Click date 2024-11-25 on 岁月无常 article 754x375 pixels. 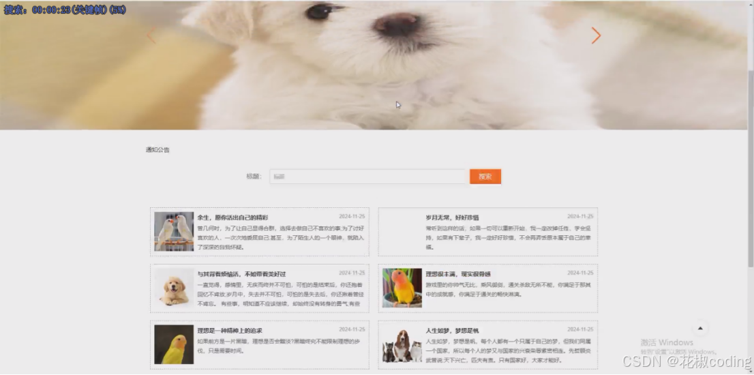tap(580, 217)
